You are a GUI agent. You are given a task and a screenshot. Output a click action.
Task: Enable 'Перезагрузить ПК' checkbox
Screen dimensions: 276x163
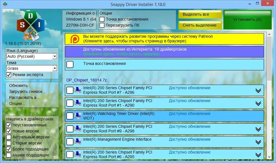pos(102,25)
